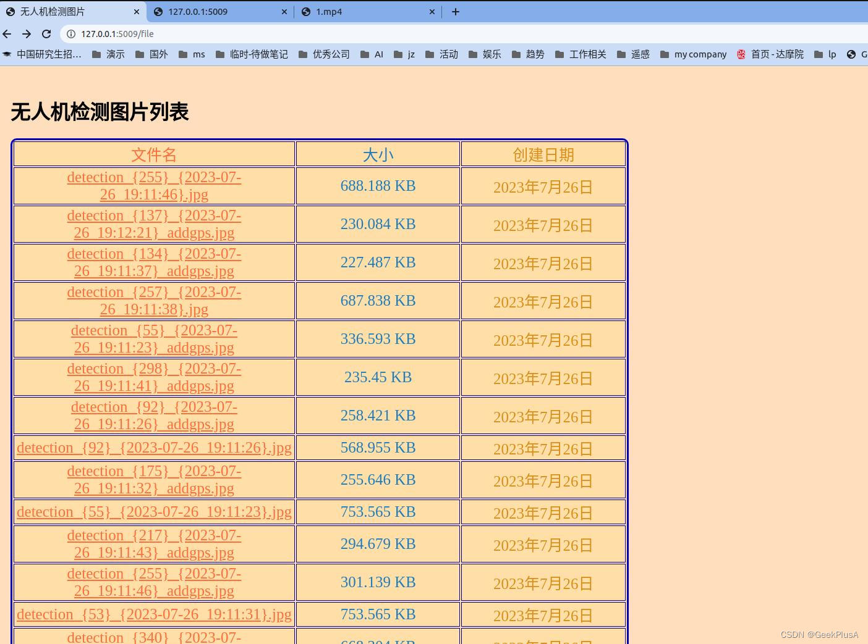Open the 优秀公司 bookmark folder
This screenshot has height=644, width=868.
coord(324,54)
